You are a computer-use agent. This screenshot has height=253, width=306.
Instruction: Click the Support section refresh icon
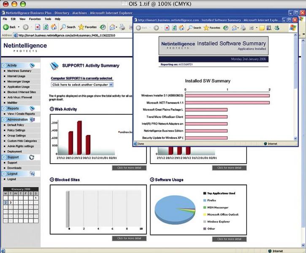click(32, 157)
